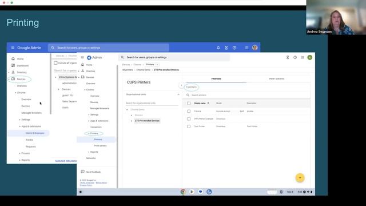Open the blue circular app on the shelf
The image size is (366, 206).
(x=209, y=192)
